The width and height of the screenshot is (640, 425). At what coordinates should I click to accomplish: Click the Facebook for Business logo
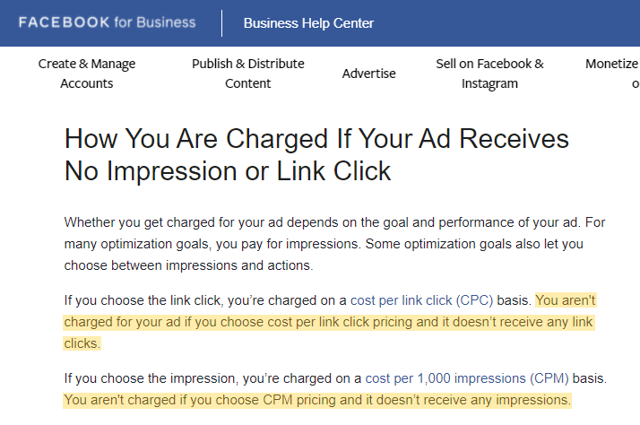point(107,22)
